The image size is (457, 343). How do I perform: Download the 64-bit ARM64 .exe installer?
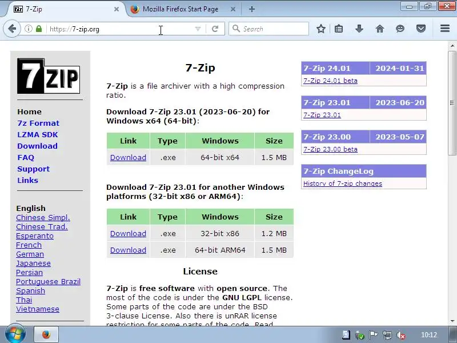pos(128,250)
